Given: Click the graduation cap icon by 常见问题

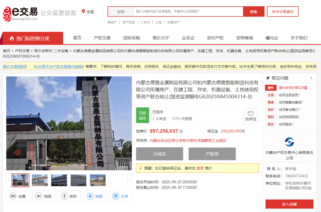Looking at the screenshot, I should pos(268,78).
